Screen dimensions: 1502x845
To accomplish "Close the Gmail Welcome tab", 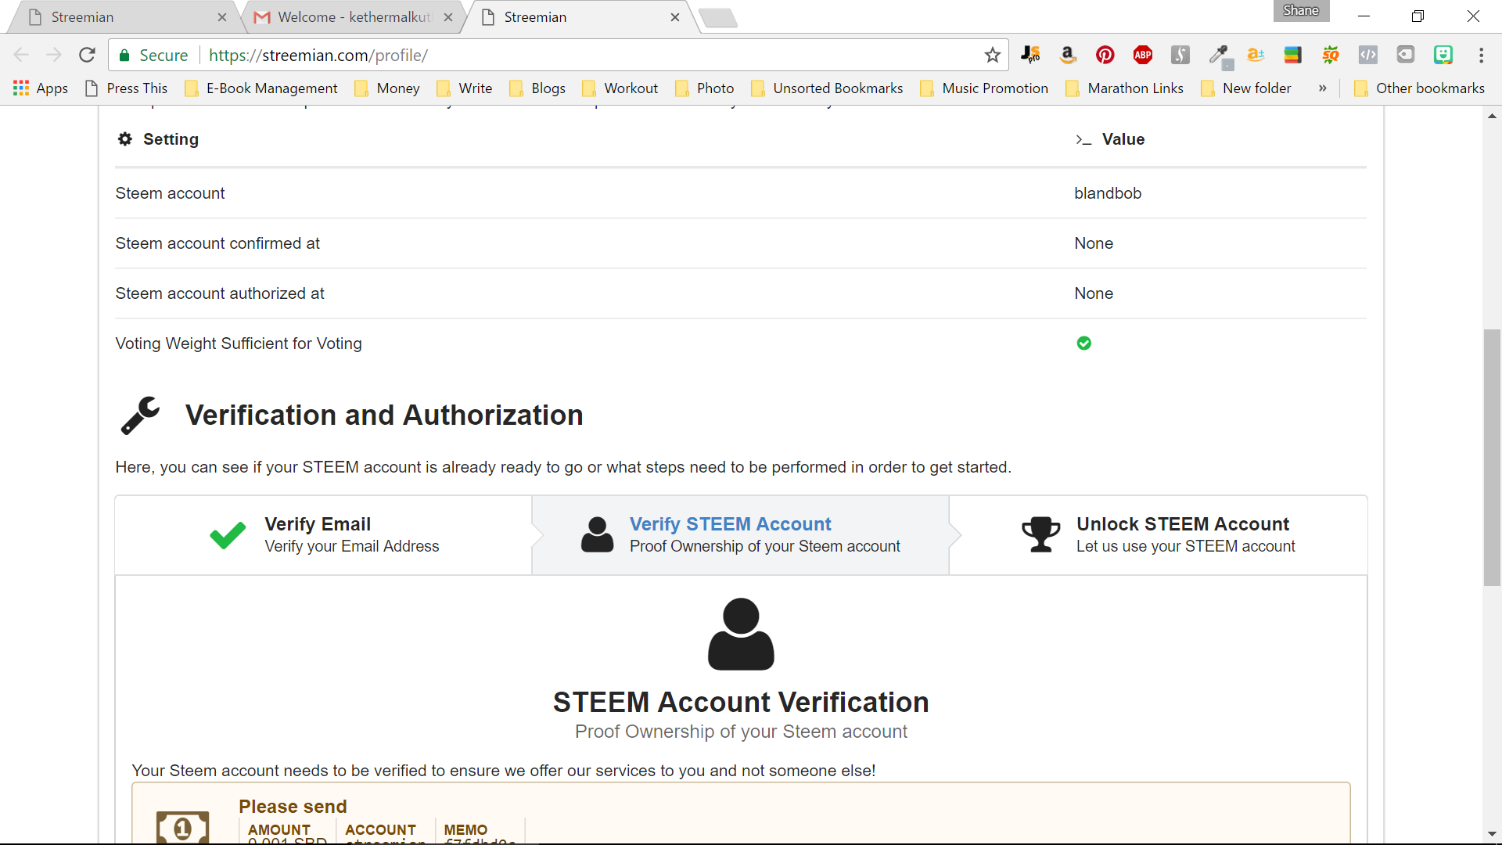I will tap(448, 17).
